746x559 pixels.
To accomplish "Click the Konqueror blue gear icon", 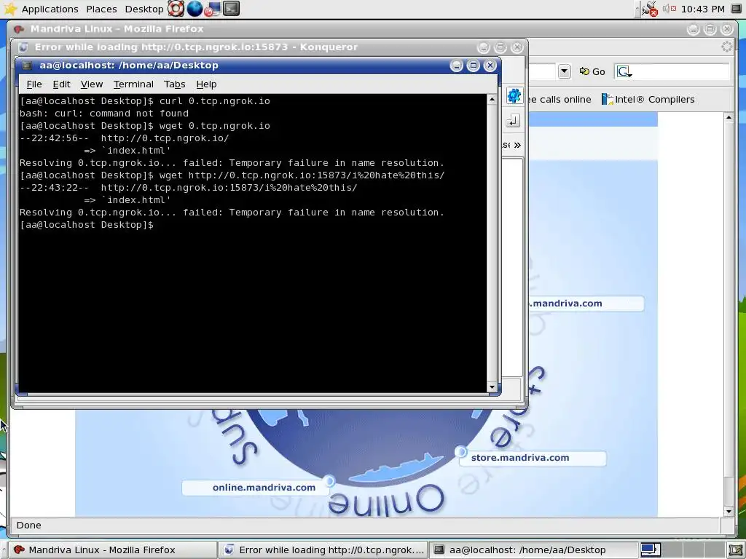I will (514, 95).
